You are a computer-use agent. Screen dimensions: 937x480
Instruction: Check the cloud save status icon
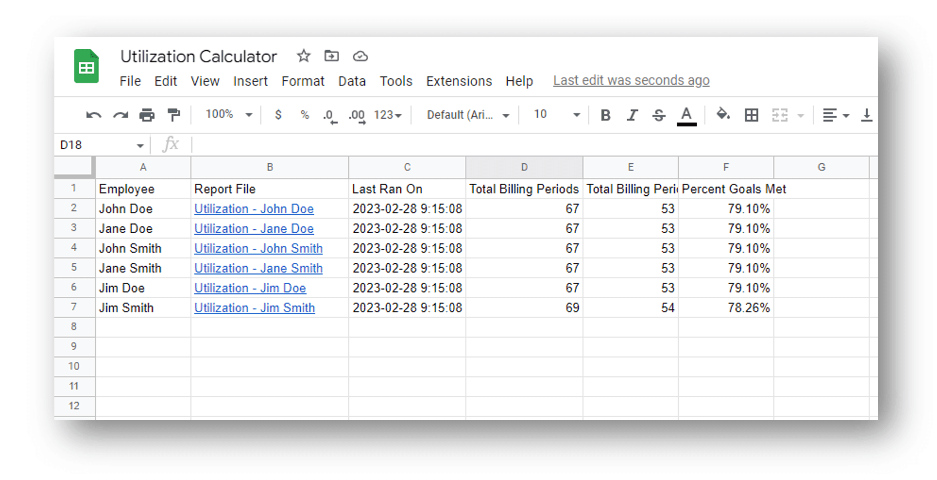[x=360, y=56]
